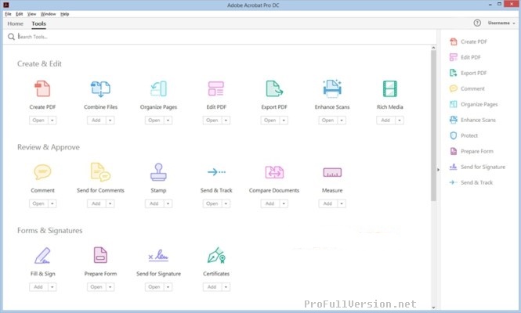The image size is (521, 313).
Task: Switch to the Tools tab
Action: click(39, 23)
